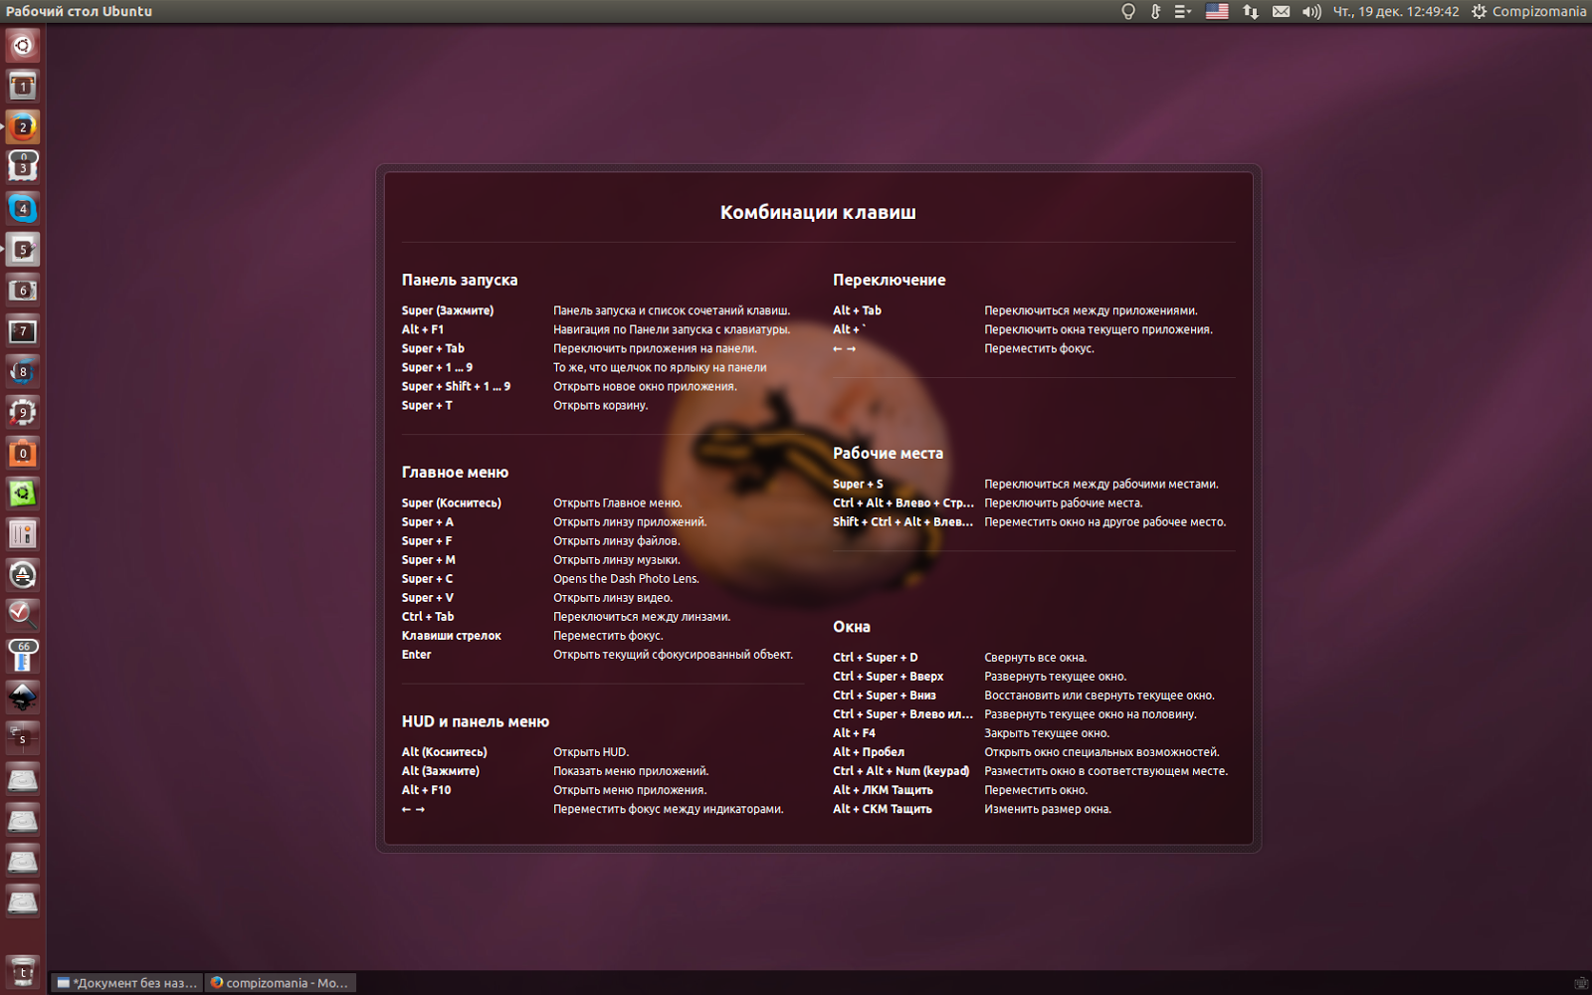This screenshot has width=1592, height=995.
Task: Click 'Открыть HUD.' description
Action: pyautogui.click(x=591, y=751)
